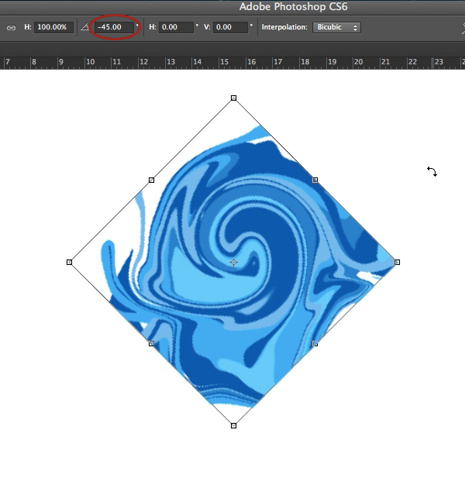Click the left corner transform handle
This screenshot has height=495, width=465.
[x=70, y=262]
